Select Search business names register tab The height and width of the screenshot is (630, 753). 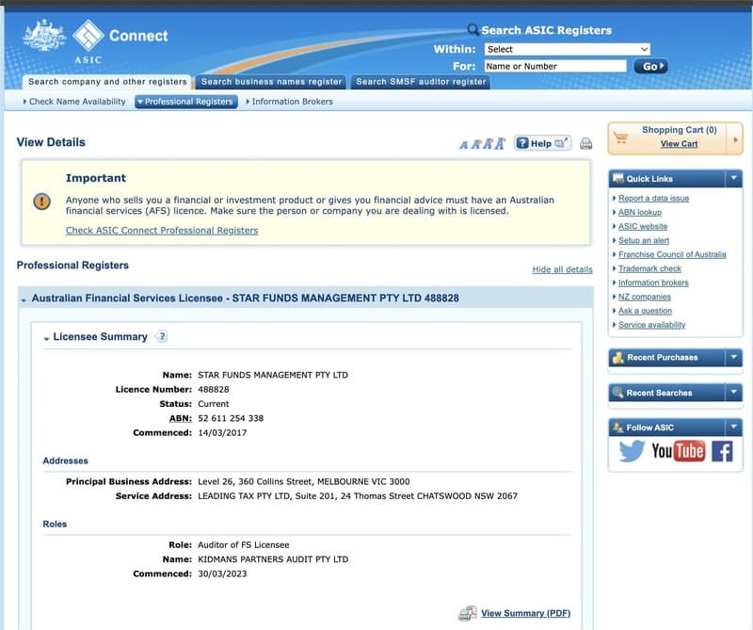click(x=271, y=82)
